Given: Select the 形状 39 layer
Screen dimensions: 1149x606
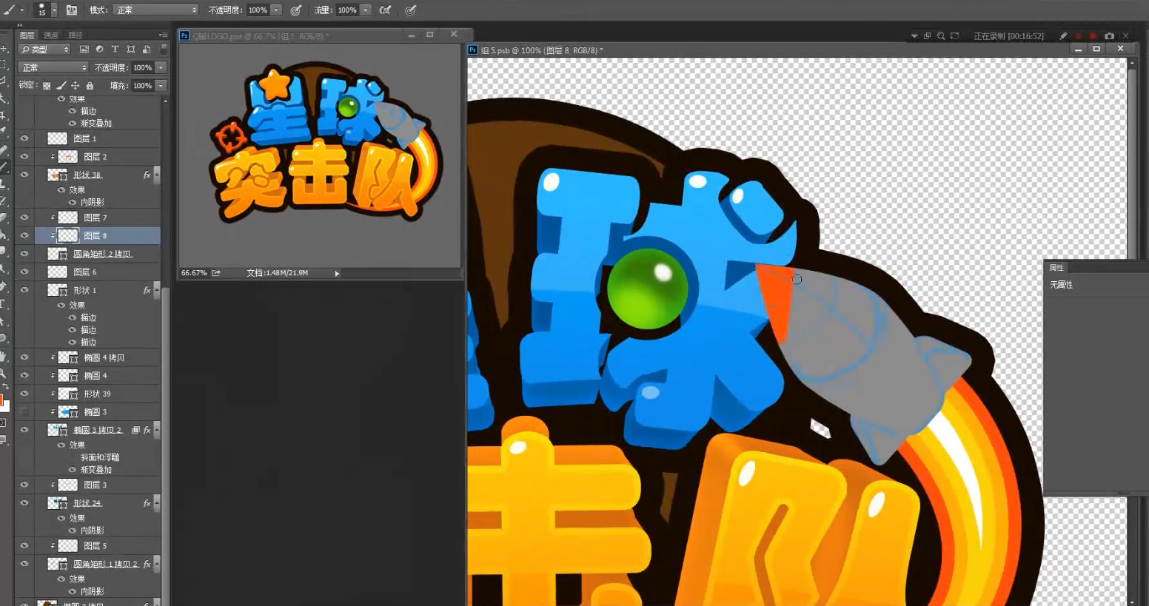Looking at the screenshot, I should 96,394.
